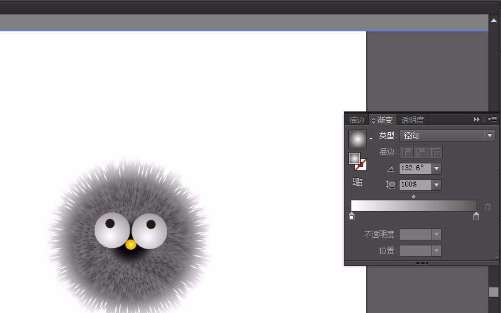The image size is (501, 313).
Task: Activate the gradient fill swatch box
Action: [354, 158]
